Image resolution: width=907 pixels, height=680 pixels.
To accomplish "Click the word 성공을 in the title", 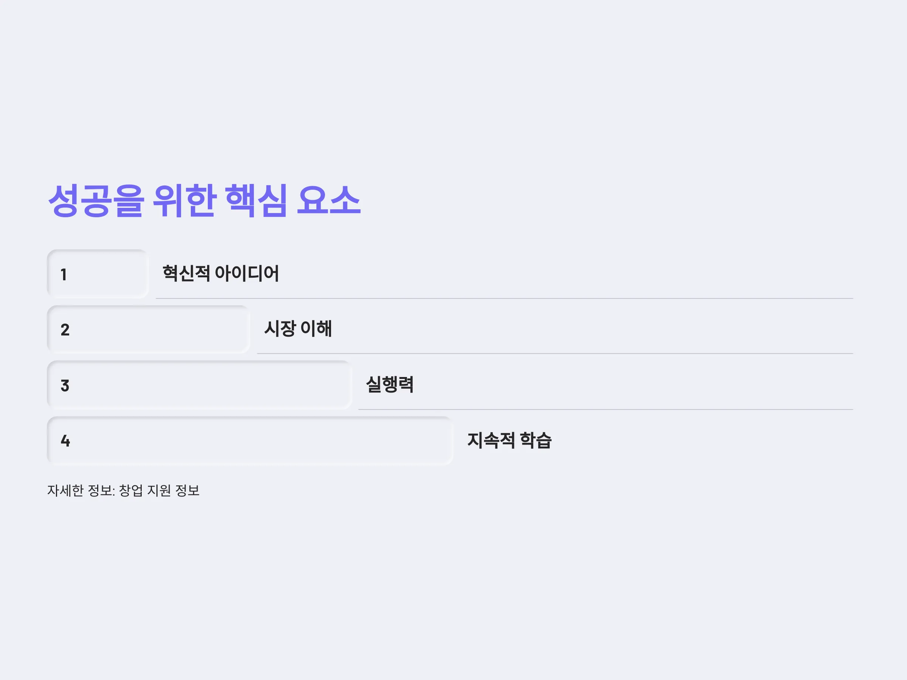I will click(x=96, y=201).
